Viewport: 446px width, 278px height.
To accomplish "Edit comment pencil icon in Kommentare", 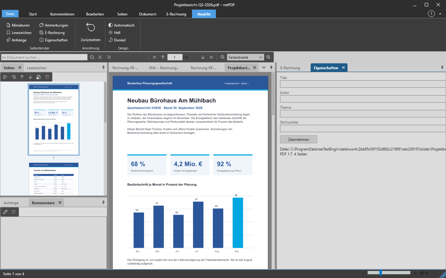I will tap(5, 212).
